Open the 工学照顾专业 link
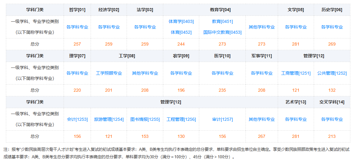This screenshot has width=355, height=162. 109,73
